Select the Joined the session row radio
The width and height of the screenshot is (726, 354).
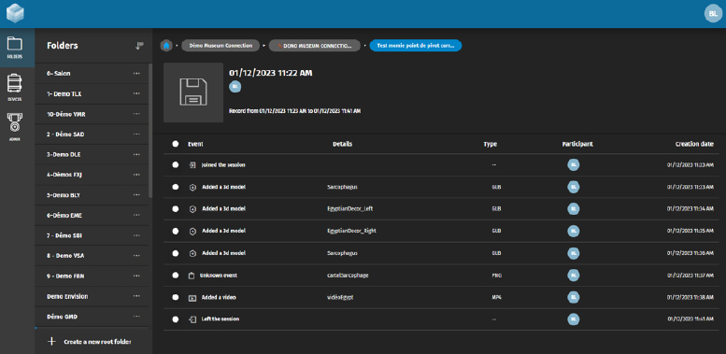pyautogui.click(x=176, y=164)
